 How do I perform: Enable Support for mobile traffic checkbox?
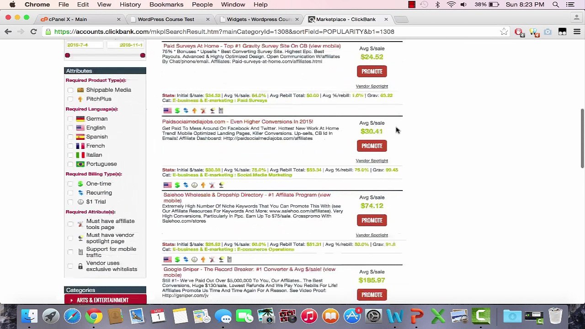(x=70, y=252)
